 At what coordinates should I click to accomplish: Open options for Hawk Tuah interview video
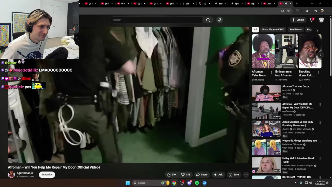coord(320,159)
